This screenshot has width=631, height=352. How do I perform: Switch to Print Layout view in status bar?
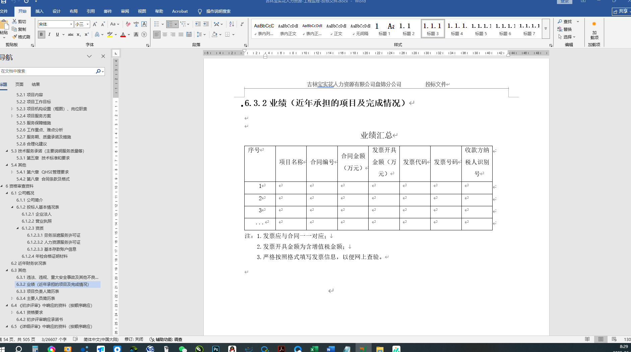tap(601, 339)
